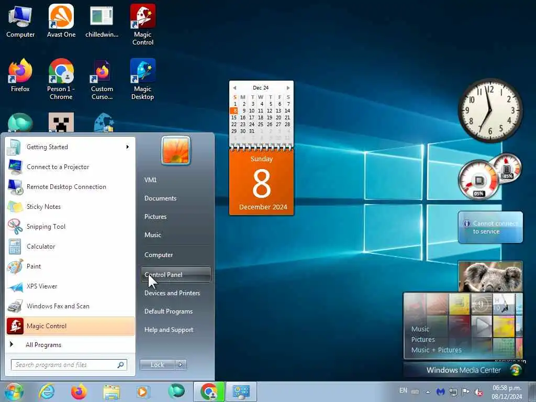Open the Computer desktop icon

point(20,21)
